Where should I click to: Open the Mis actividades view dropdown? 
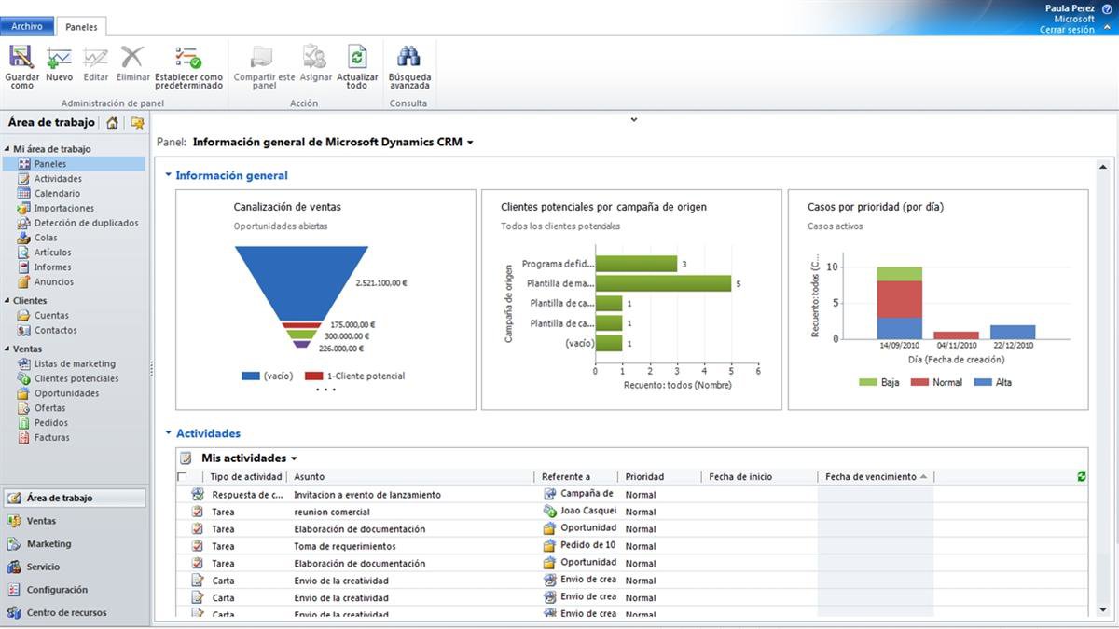[294, 458]
